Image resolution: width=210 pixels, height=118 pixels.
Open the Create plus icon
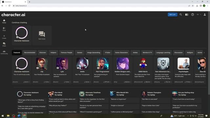(4, 37)
